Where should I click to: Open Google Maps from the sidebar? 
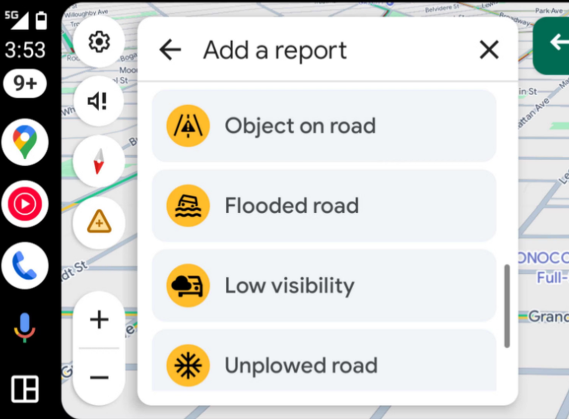[25, 143]
